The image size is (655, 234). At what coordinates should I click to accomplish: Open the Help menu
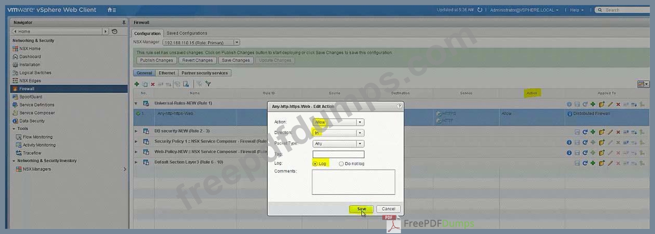[577, 10]
